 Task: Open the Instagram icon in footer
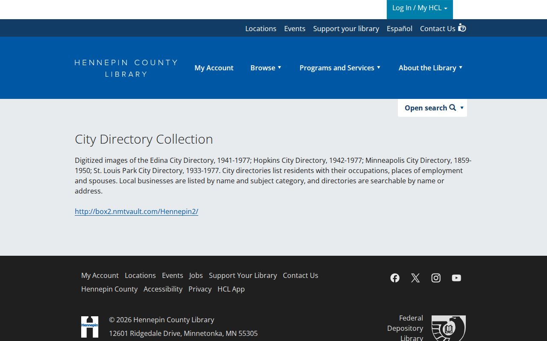(436, 278)
